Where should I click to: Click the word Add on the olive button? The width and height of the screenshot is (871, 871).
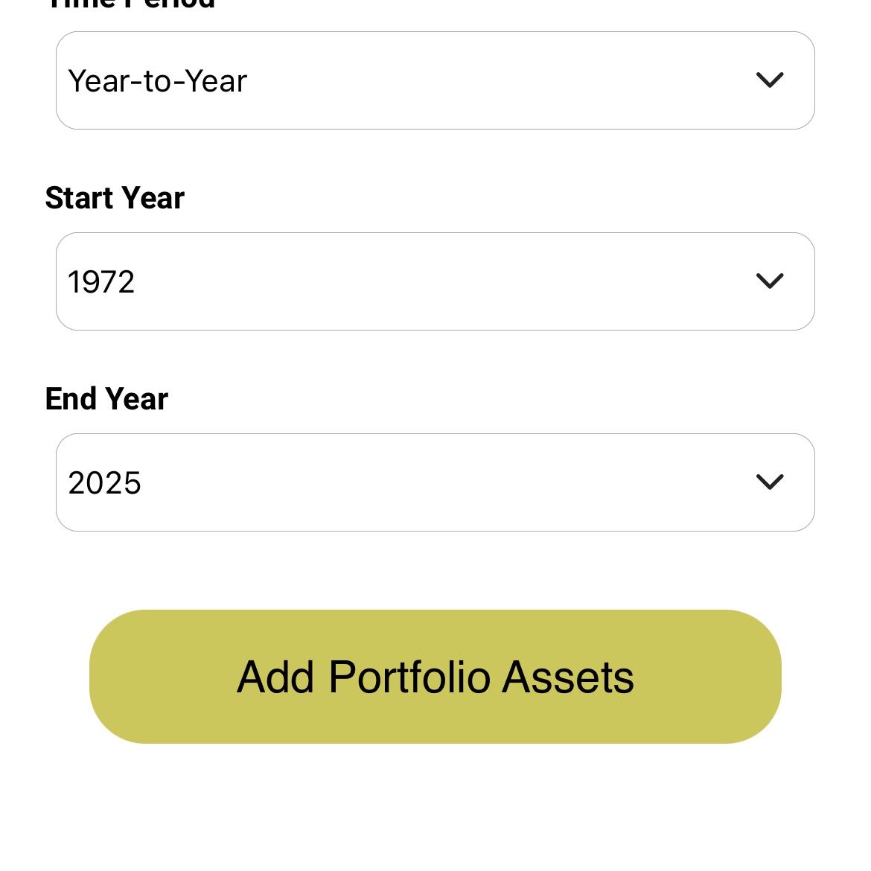pos(275,677)
